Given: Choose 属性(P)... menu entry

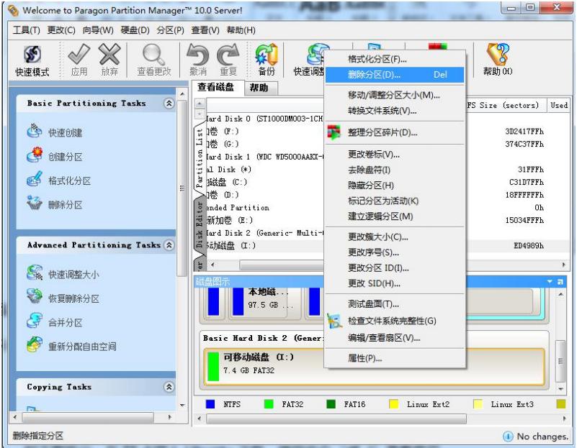Looking at the screenshot, I should pyautogui.click(x=395, y=358).
